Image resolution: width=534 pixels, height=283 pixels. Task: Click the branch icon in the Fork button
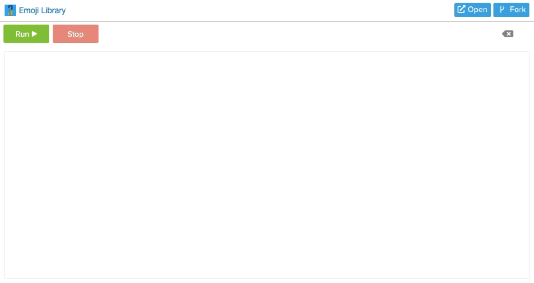click(502, 10)
